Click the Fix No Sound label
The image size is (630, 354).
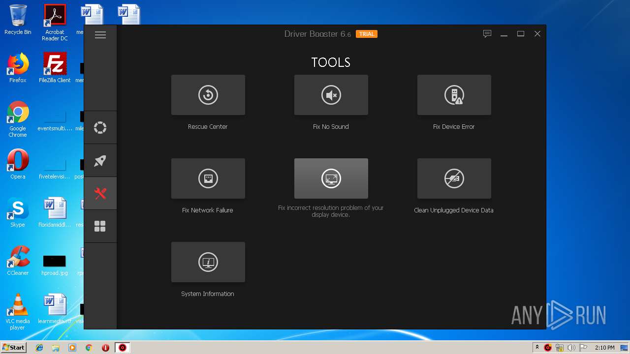point(331,127)
